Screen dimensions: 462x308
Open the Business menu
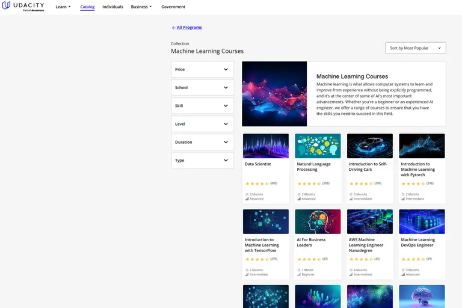141,7
